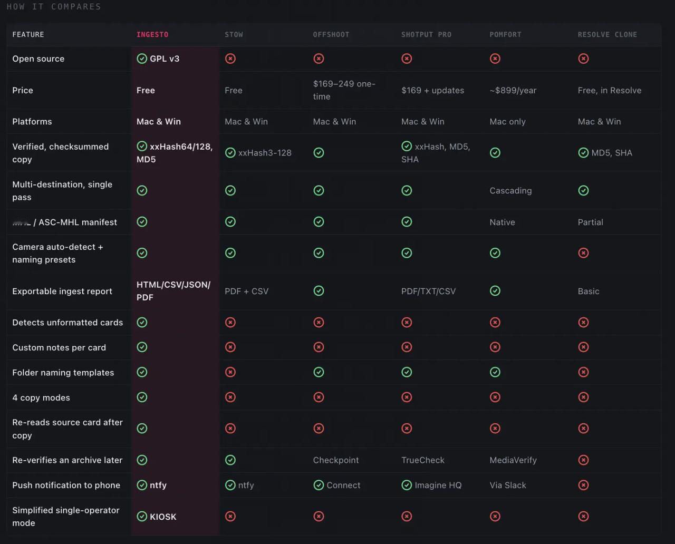Select the '$169 + updates' price
675x544 pixels.
point(433,90)
